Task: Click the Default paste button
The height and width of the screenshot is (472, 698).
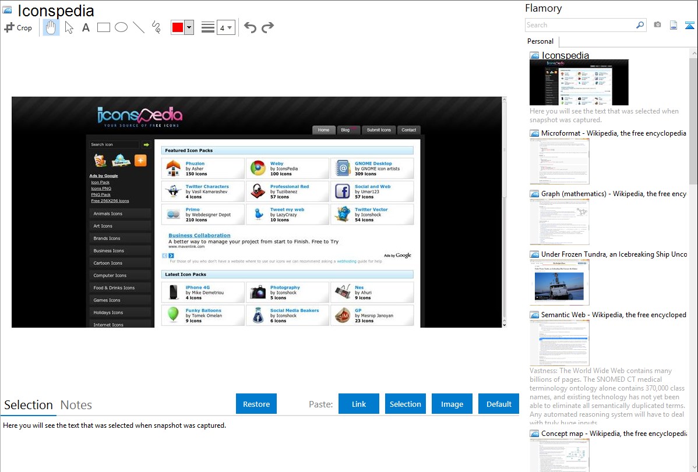Action: point(499,404)
